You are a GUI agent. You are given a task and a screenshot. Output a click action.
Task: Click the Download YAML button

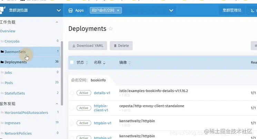[x=88, y=46]
